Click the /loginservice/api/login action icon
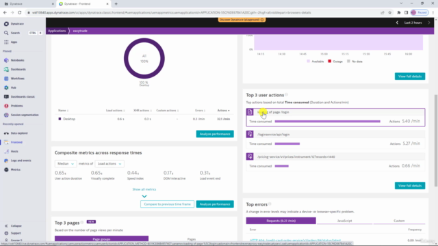 pyautogui.click(x=250, y=134)
